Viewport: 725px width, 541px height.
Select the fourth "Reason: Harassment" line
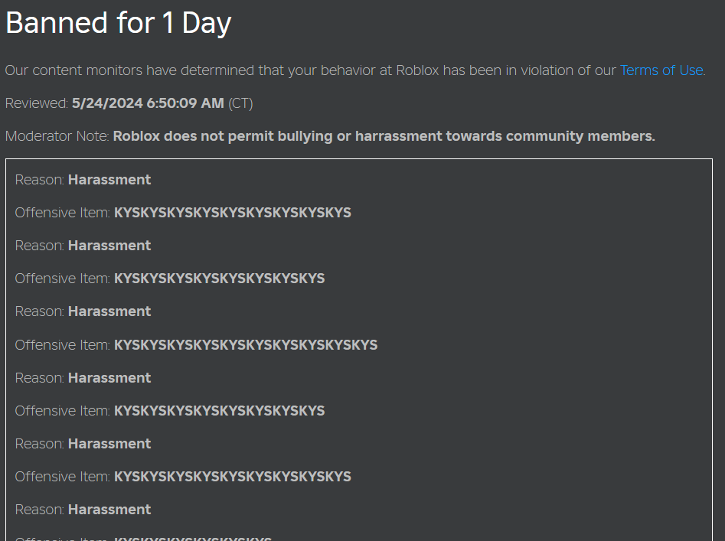point(83,378)
